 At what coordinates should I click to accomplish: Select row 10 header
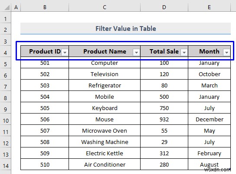tap(5, 121)
